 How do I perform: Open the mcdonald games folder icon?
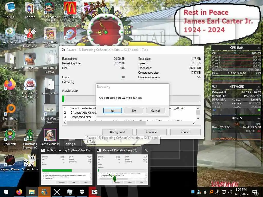(50, 63)
